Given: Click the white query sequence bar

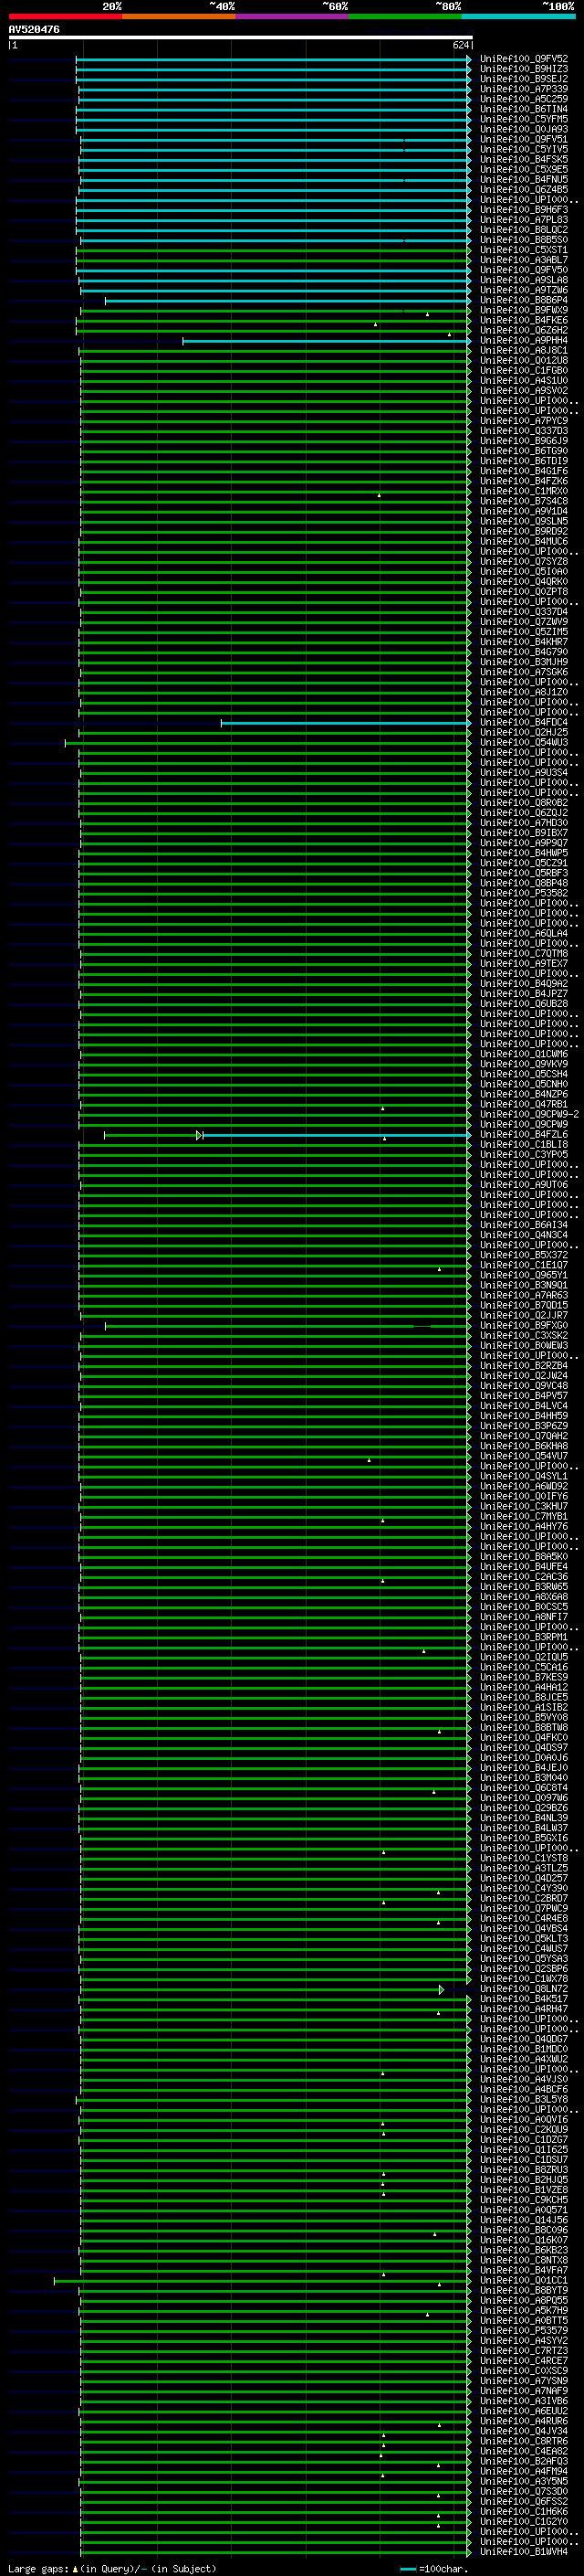Looking at the screenshot, I should pos(241,37).
